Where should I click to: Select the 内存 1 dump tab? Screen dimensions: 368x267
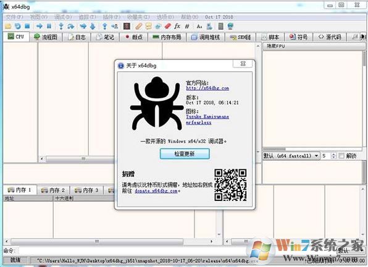20,190
